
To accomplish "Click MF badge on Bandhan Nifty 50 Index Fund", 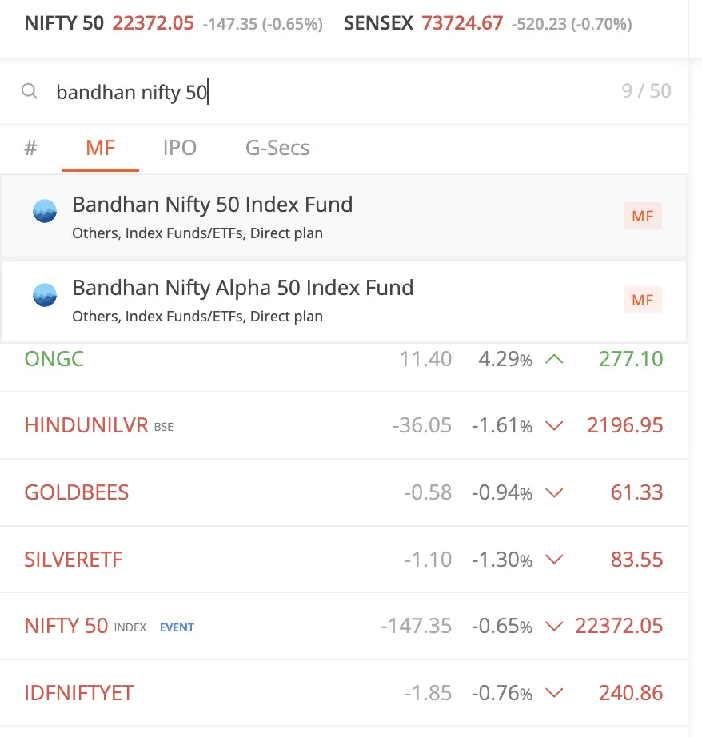I will [x=643, y=216].
